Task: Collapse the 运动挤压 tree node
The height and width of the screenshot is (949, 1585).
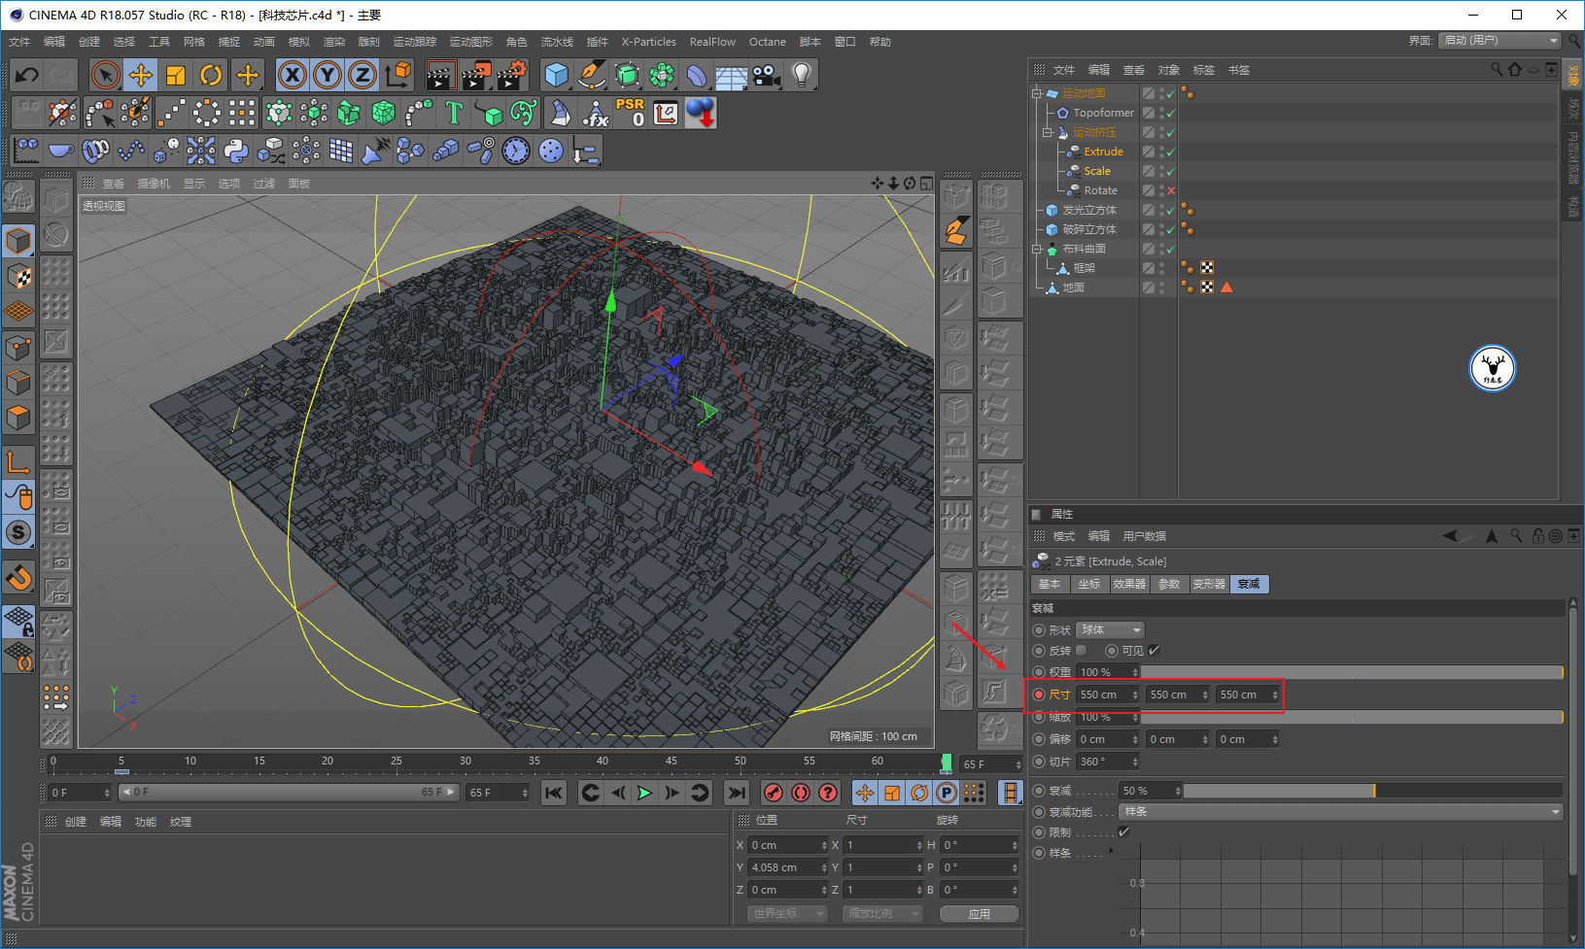Action: [x=1048, y=132]
